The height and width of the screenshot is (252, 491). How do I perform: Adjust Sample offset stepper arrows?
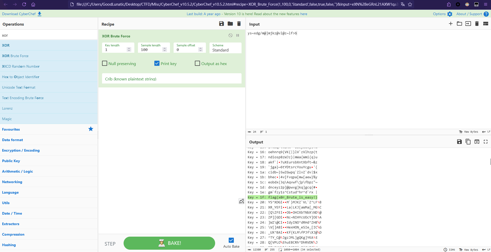(201, 50)
